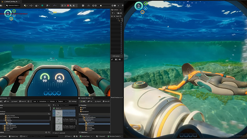Select the third Tadpole animation sequence thumbnail
This screenshot has height=139, width=247.
click(59, 127)
